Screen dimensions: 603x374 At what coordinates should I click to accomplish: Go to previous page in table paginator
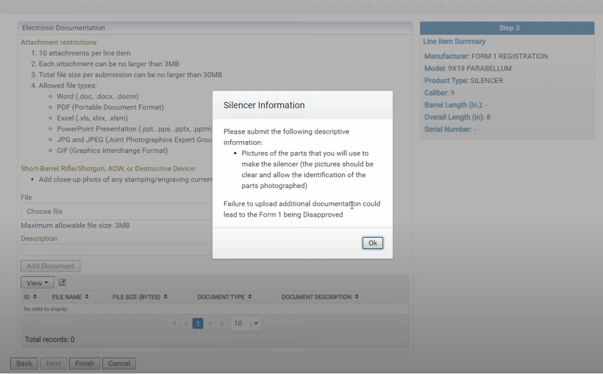click(186, 323)
